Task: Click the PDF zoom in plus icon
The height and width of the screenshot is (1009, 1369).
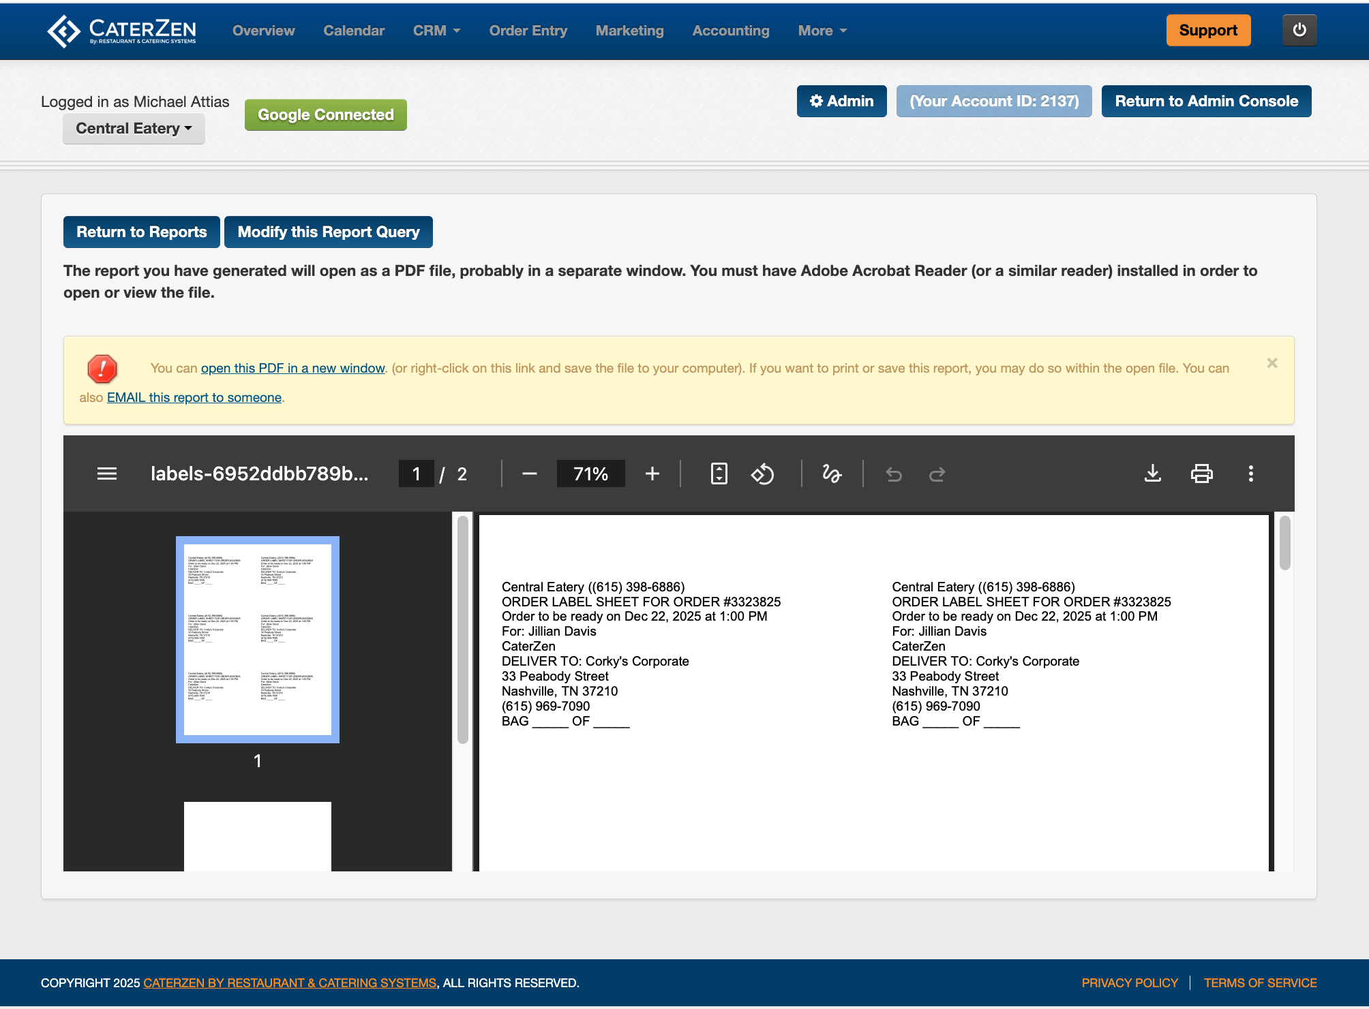Action: pos(652,474)
